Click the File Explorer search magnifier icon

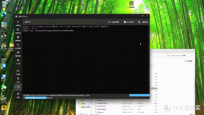(x=192, y=56)
